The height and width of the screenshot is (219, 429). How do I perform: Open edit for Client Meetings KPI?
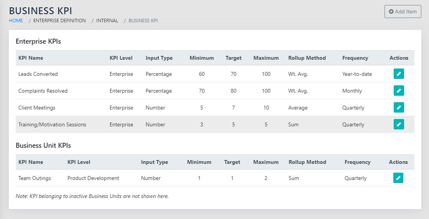399,108
